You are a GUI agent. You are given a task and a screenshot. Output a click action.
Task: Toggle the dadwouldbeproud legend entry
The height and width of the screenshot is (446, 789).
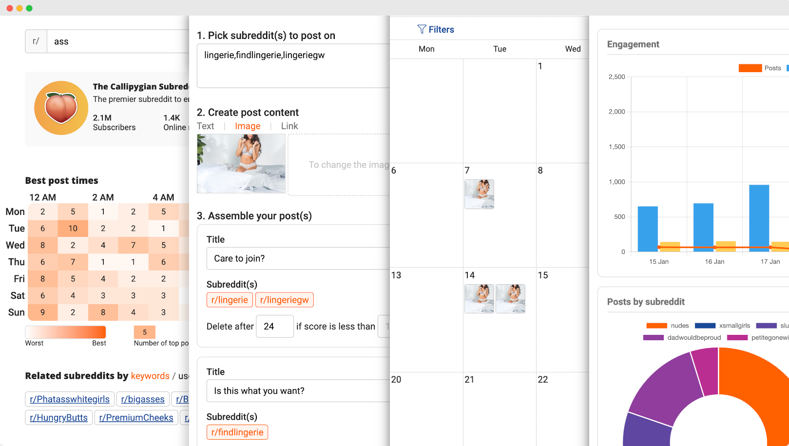pyautogui.click(x=682, y=337)
